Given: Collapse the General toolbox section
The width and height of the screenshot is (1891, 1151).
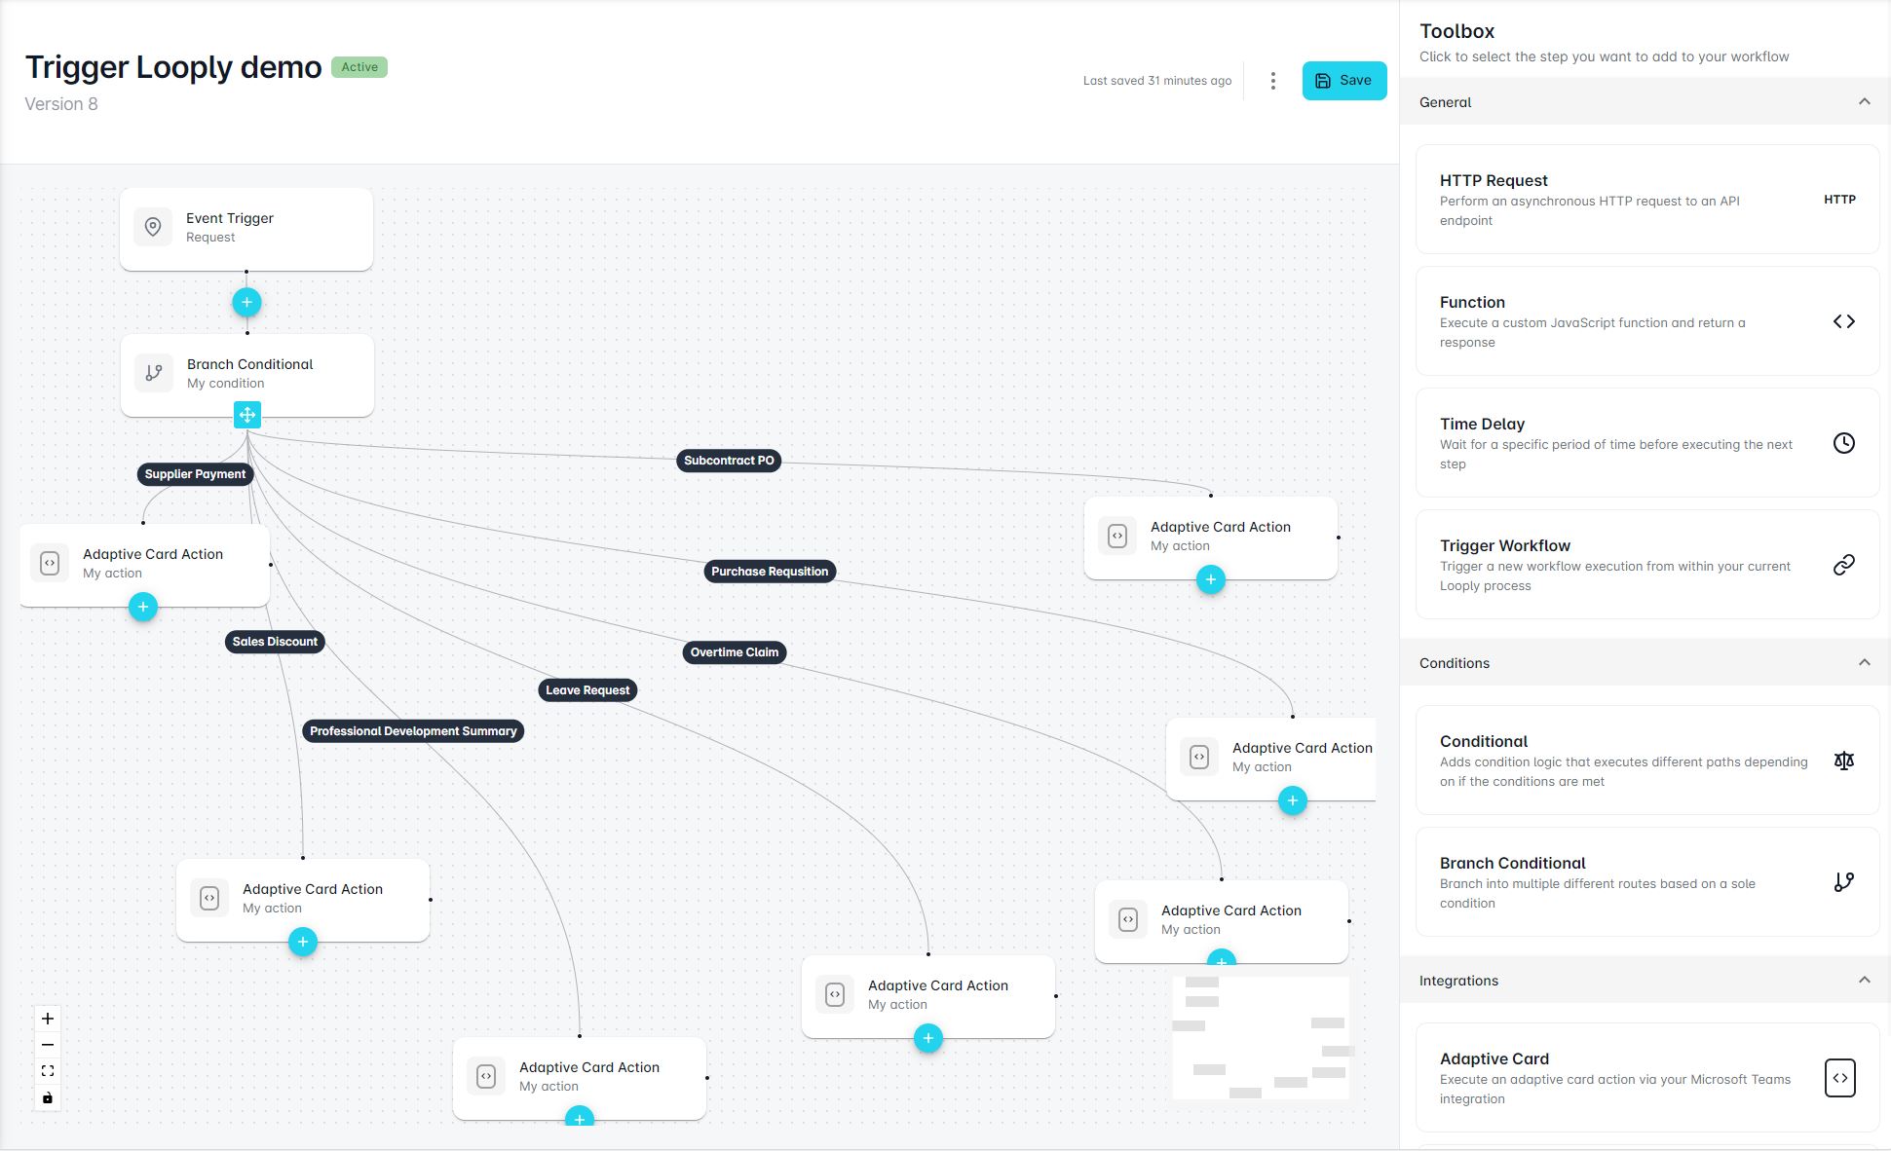Looking at the screenshot, I should click(1864, 101).
